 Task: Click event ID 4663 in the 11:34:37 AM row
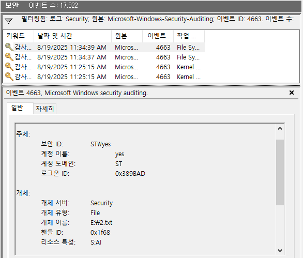[x=163, y=57]
